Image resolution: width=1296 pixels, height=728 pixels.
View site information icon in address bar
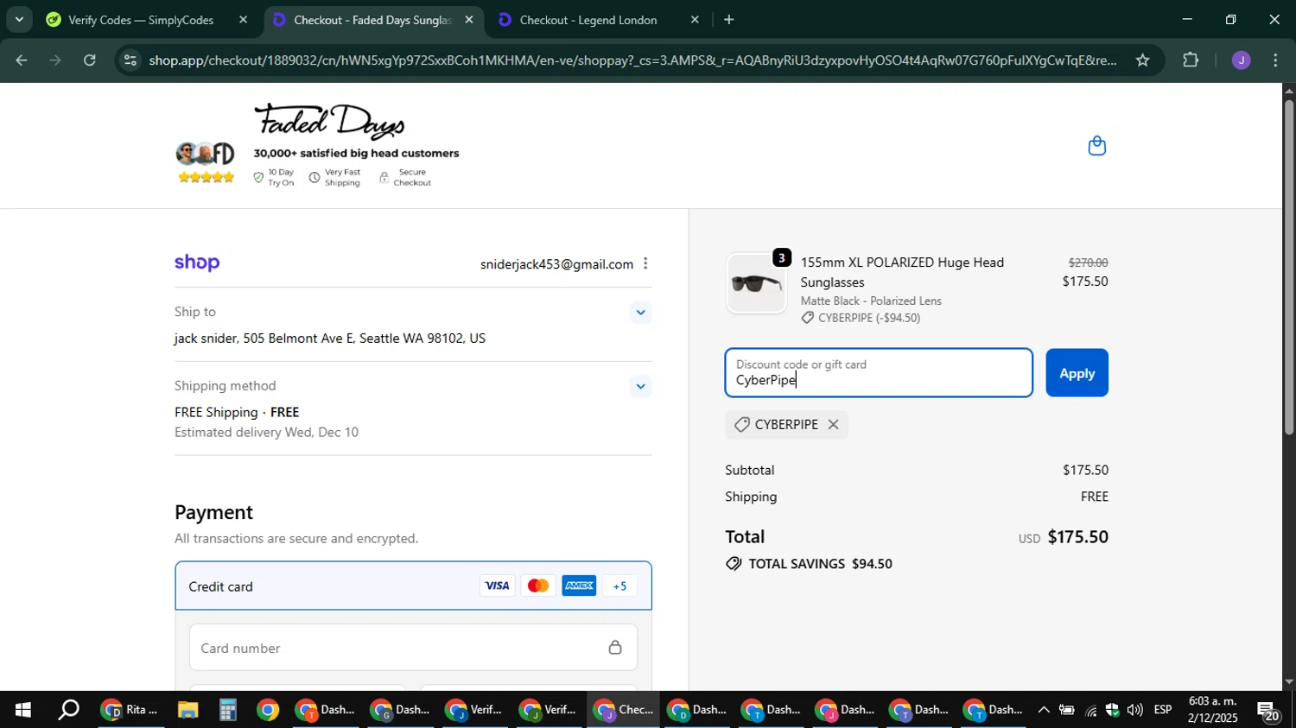coord(130,60)
